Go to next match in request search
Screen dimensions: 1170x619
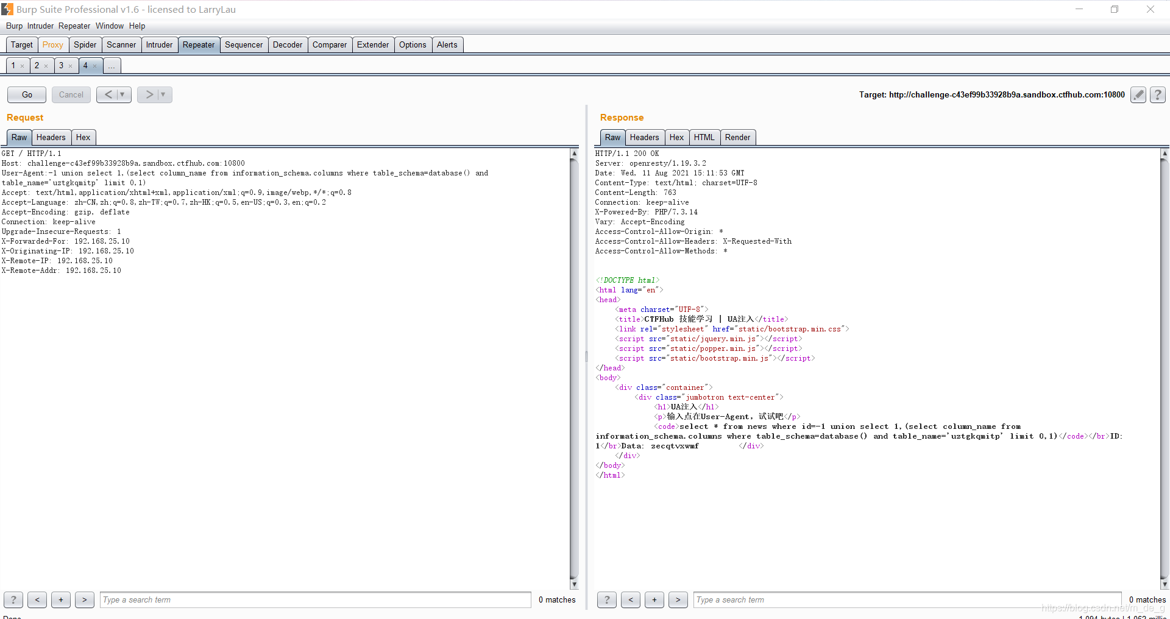pyautogui.click(x=85, y=600)
